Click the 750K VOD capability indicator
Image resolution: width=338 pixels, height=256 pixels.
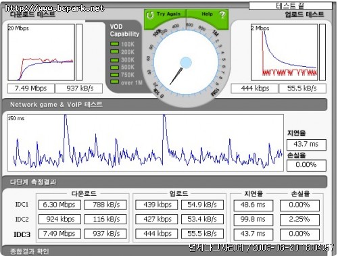(114, 75)
